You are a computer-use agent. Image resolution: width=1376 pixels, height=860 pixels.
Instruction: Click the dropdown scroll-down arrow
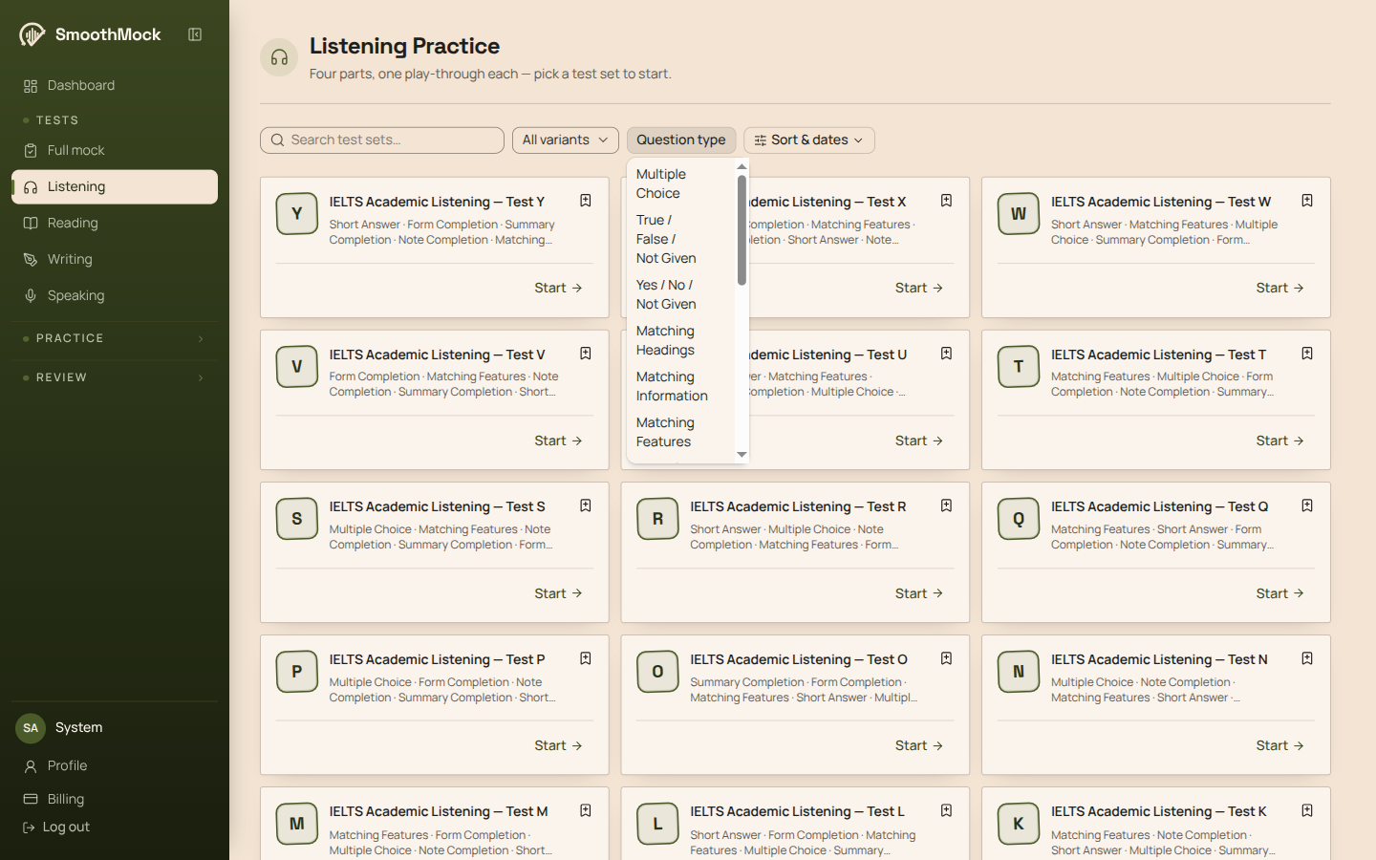pyautogui.click(x=742, y=455)
